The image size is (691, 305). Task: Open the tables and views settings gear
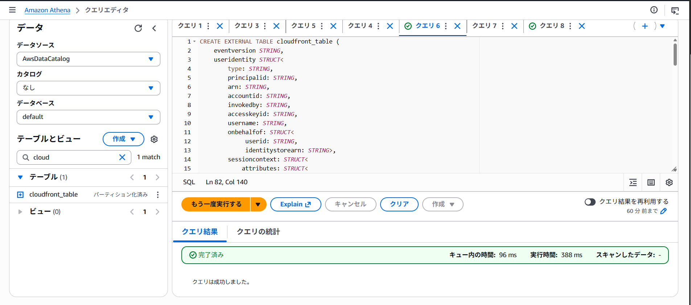point(154,139)
